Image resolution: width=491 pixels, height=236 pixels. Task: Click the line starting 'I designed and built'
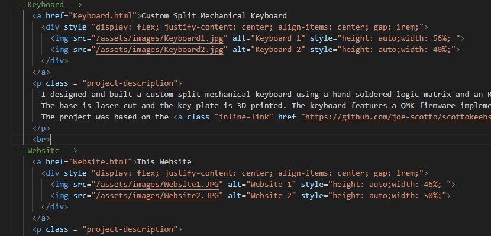click(266, 94)
